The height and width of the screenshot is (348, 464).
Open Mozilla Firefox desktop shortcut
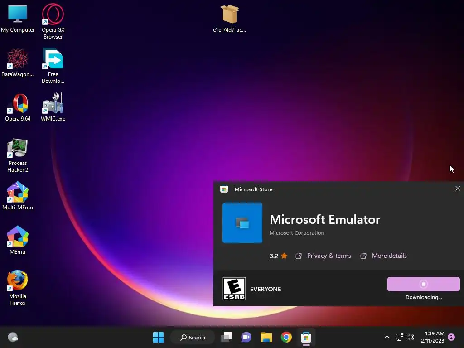pos(18,288)
